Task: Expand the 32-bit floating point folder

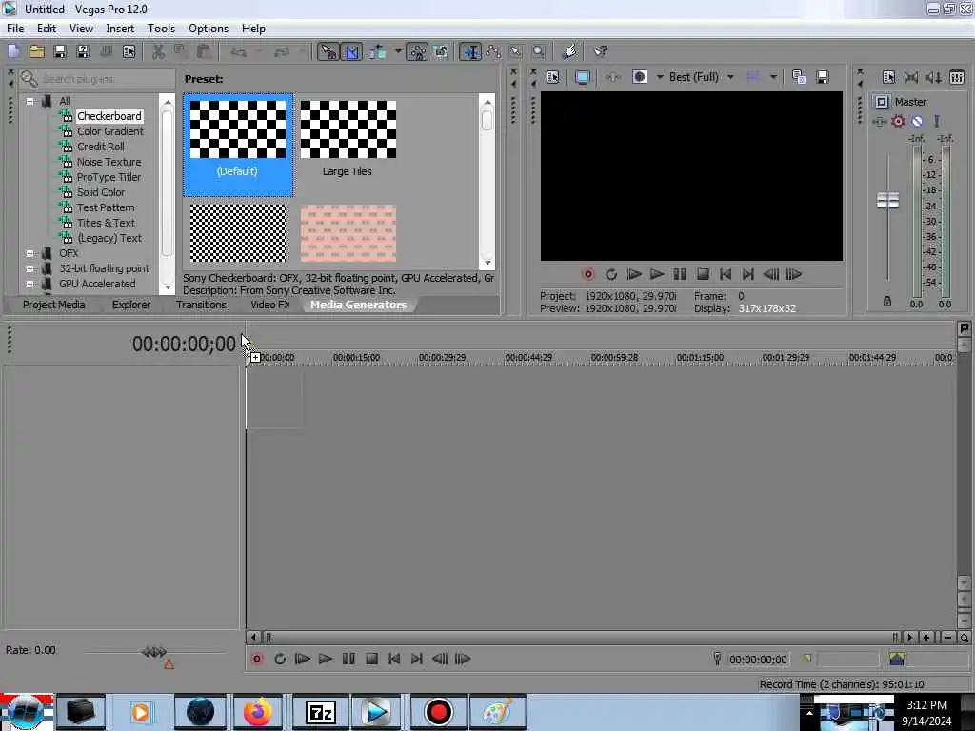Action: [x=30, y=268]
